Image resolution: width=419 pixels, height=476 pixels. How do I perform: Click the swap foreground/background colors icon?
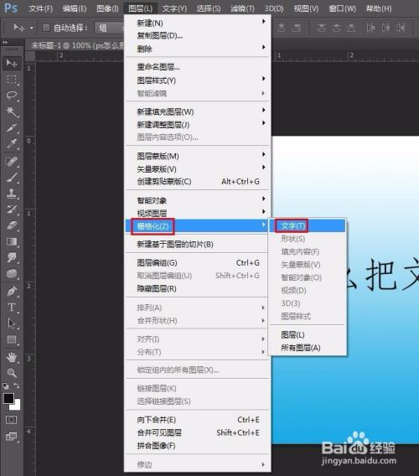coord(17,385)
